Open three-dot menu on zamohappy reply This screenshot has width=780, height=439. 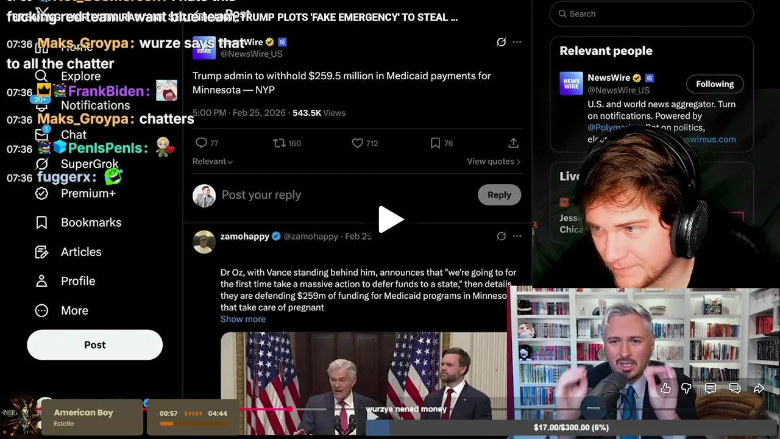pyautogui.click(x=517, y=236)
